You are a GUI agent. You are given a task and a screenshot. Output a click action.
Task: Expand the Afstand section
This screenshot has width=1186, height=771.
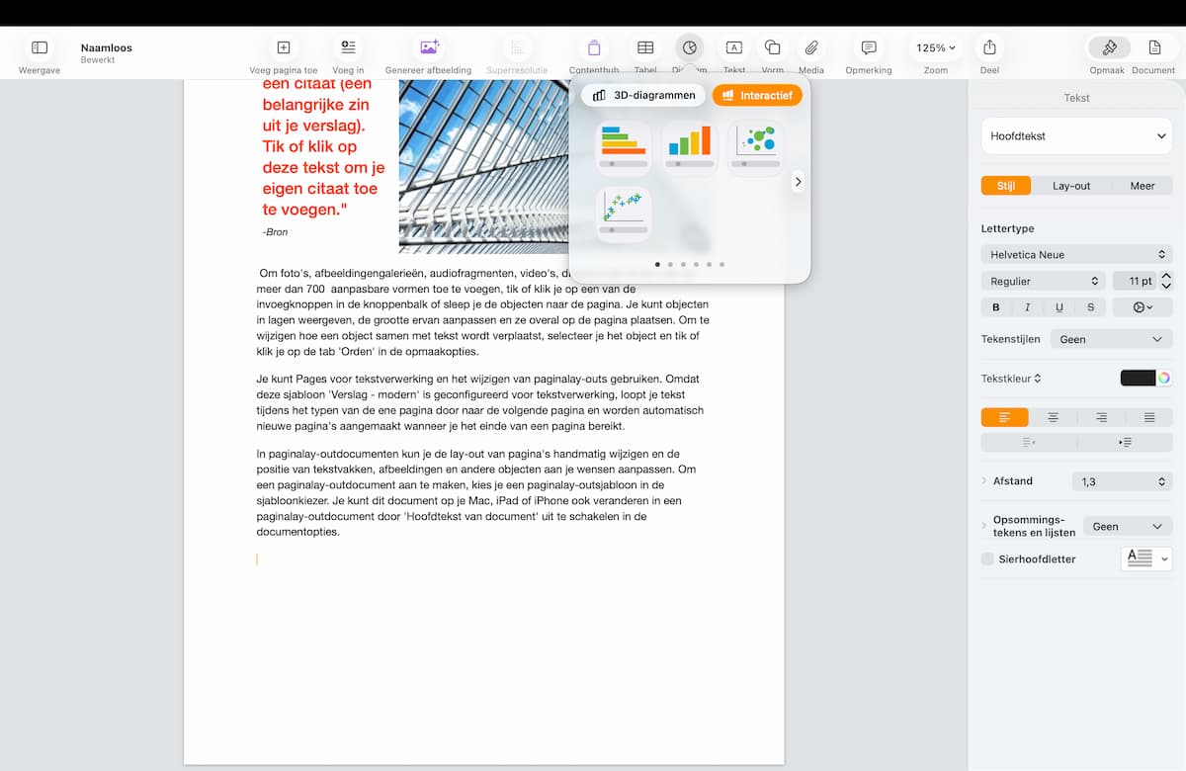pyautogui.click(x=984, y=481)
